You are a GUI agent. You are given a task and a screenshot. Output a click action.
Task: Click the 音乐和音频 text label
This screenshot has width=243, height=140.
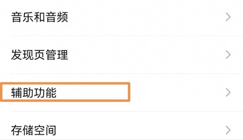[40, 17]
